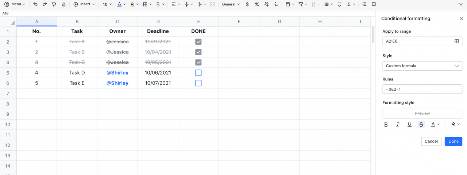Viewport: 467px width, 175px height.
Task: Click the redo arrow in toolbar
Action: [45, 4]
